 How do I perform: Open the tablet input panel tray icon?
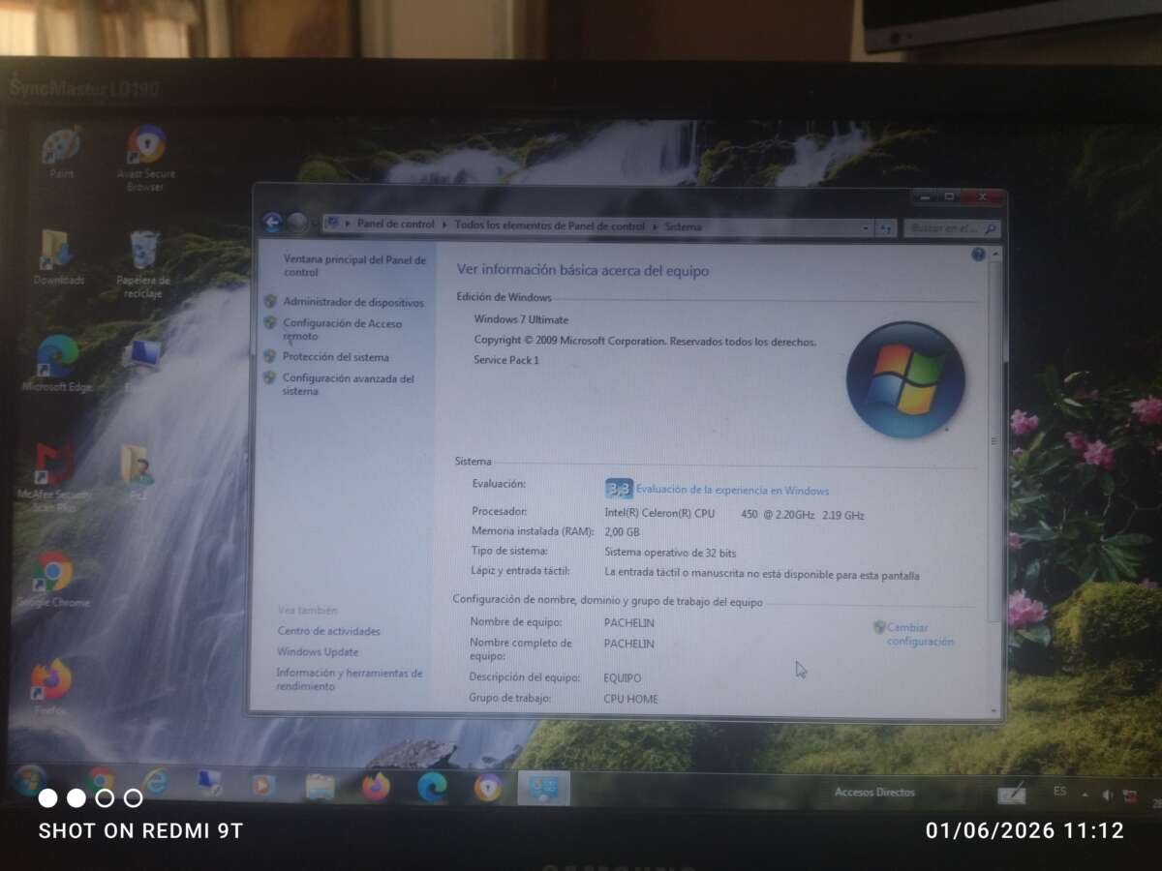click(x=1012, y=793)
